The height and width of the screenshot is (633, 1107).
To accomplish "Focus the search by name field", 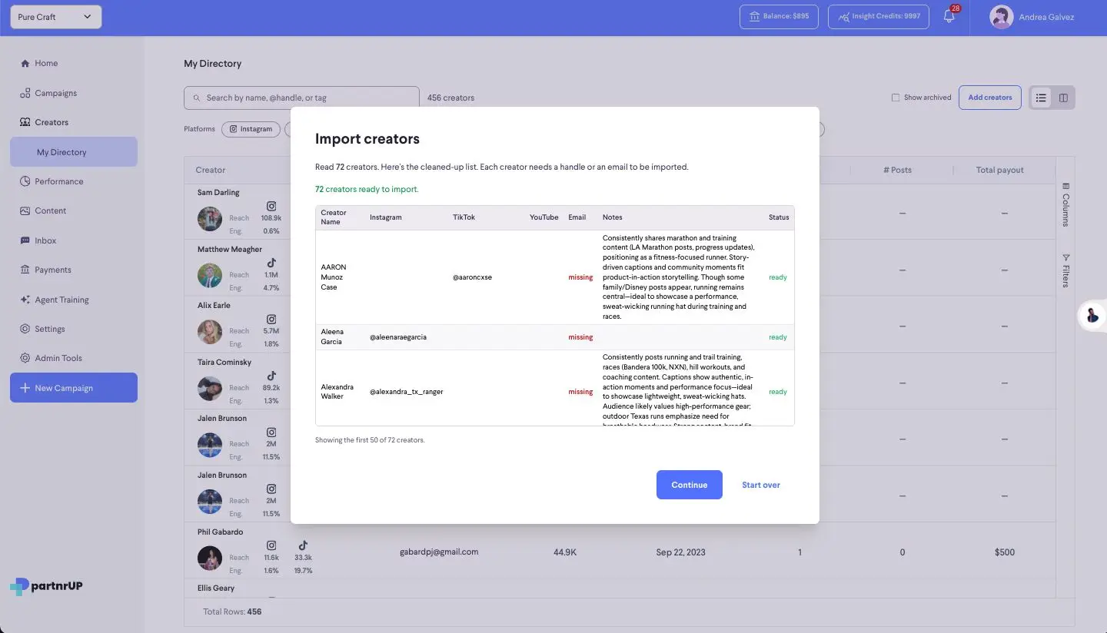I will click(x=301, y=98).
